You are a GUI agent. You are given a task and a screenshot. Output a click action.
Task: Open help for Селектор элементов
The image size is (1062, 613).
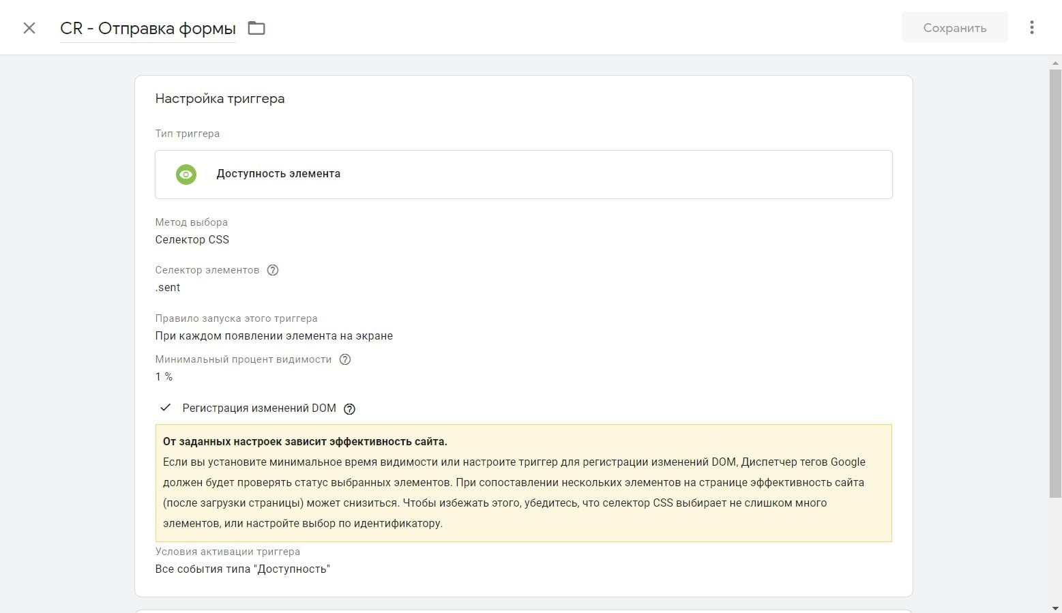(273, 270)
